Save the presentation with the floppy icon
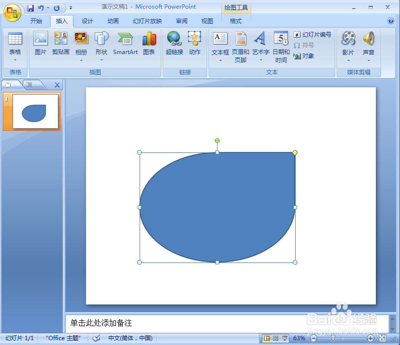The height and width of the screenshot is (345, 400). tap(30, 8)
